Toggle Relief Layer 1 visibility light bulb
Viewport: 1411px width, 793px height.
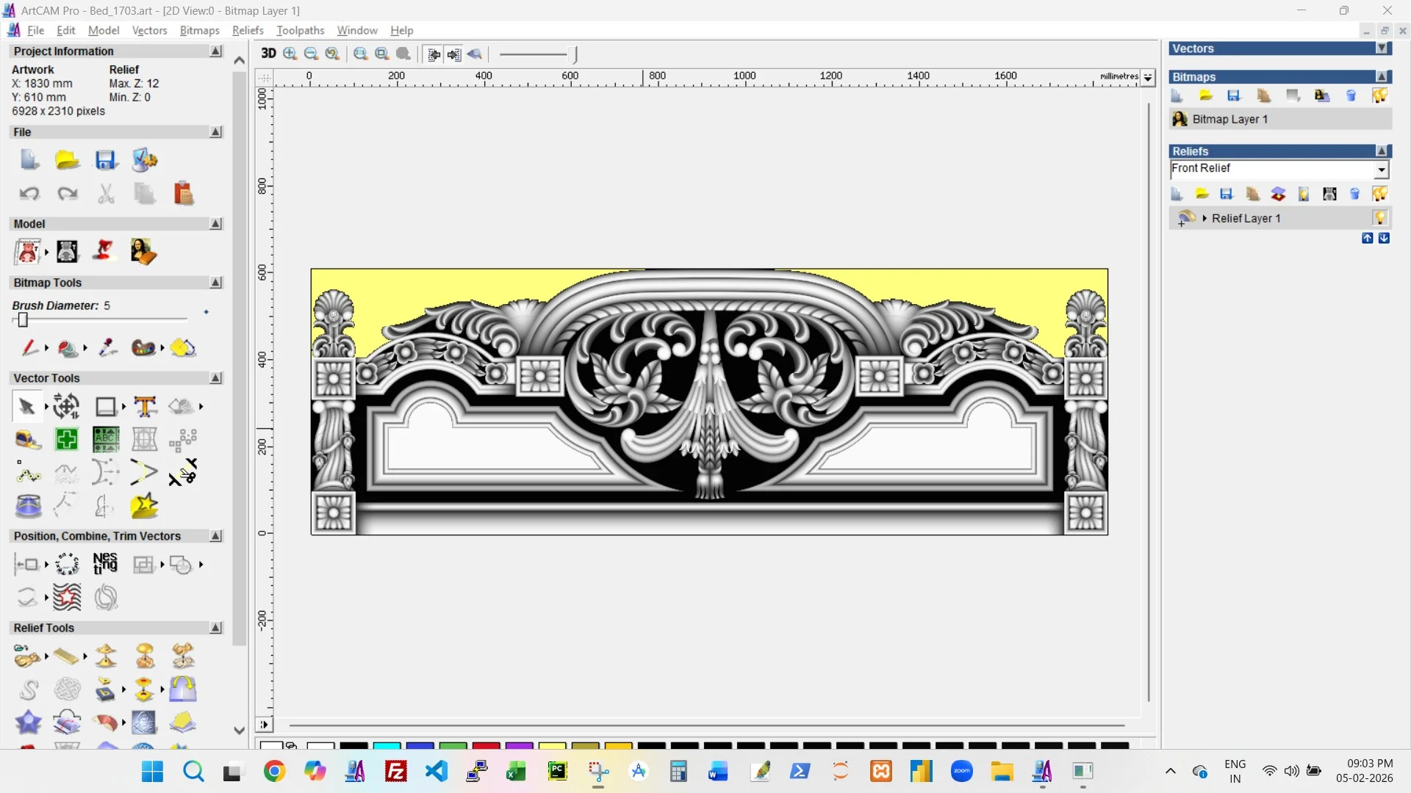[x=1380, y=218]
